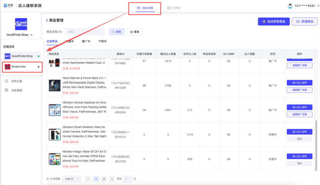The width and height of the screenshot is (320, 185).
Task: Go to page 2 in pagination
Action: coord(104,179)
